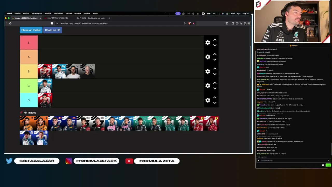Click Pin Images option
332x187 pixels.
(28, 113)
